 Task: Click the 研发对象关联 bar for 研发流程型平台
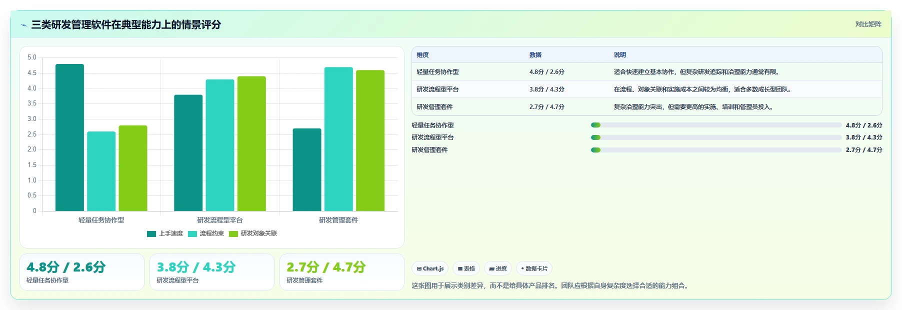[251, 143]
